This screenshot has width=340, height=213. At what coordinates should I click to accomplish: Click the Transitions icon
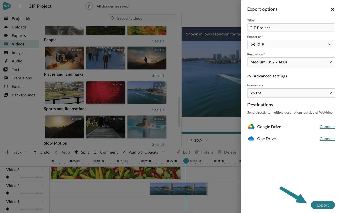pyautogui.click(x=6, y=78)
